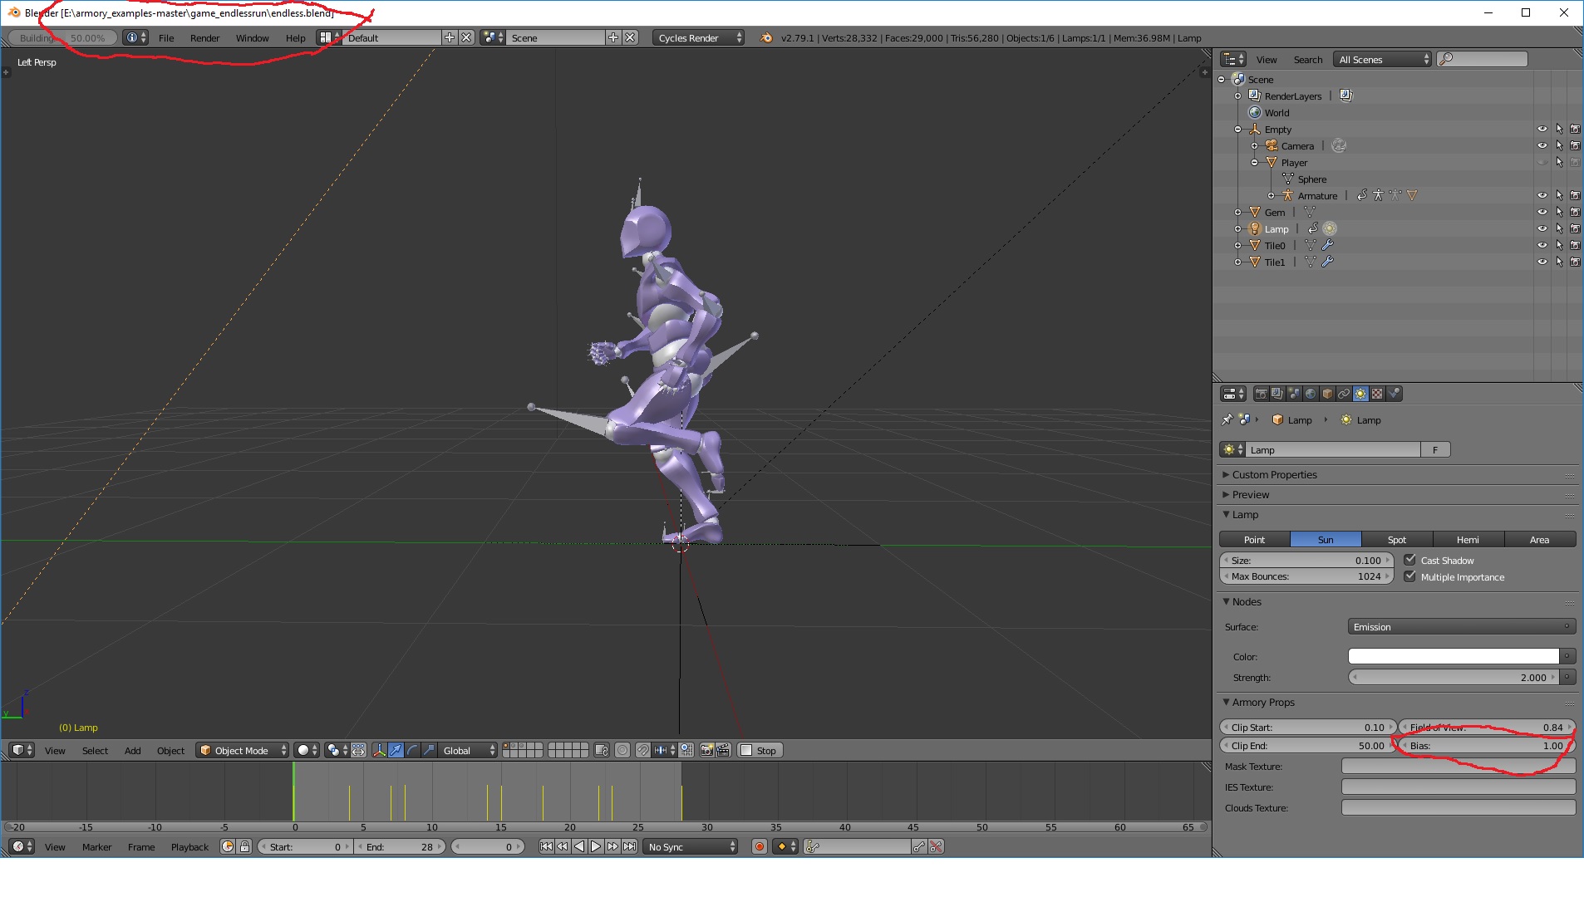Image resolution: width=1584 pixels, height=897 pixels.
Task: Enable the Cast Shadow checkbox
Action: pos(1410,560)
